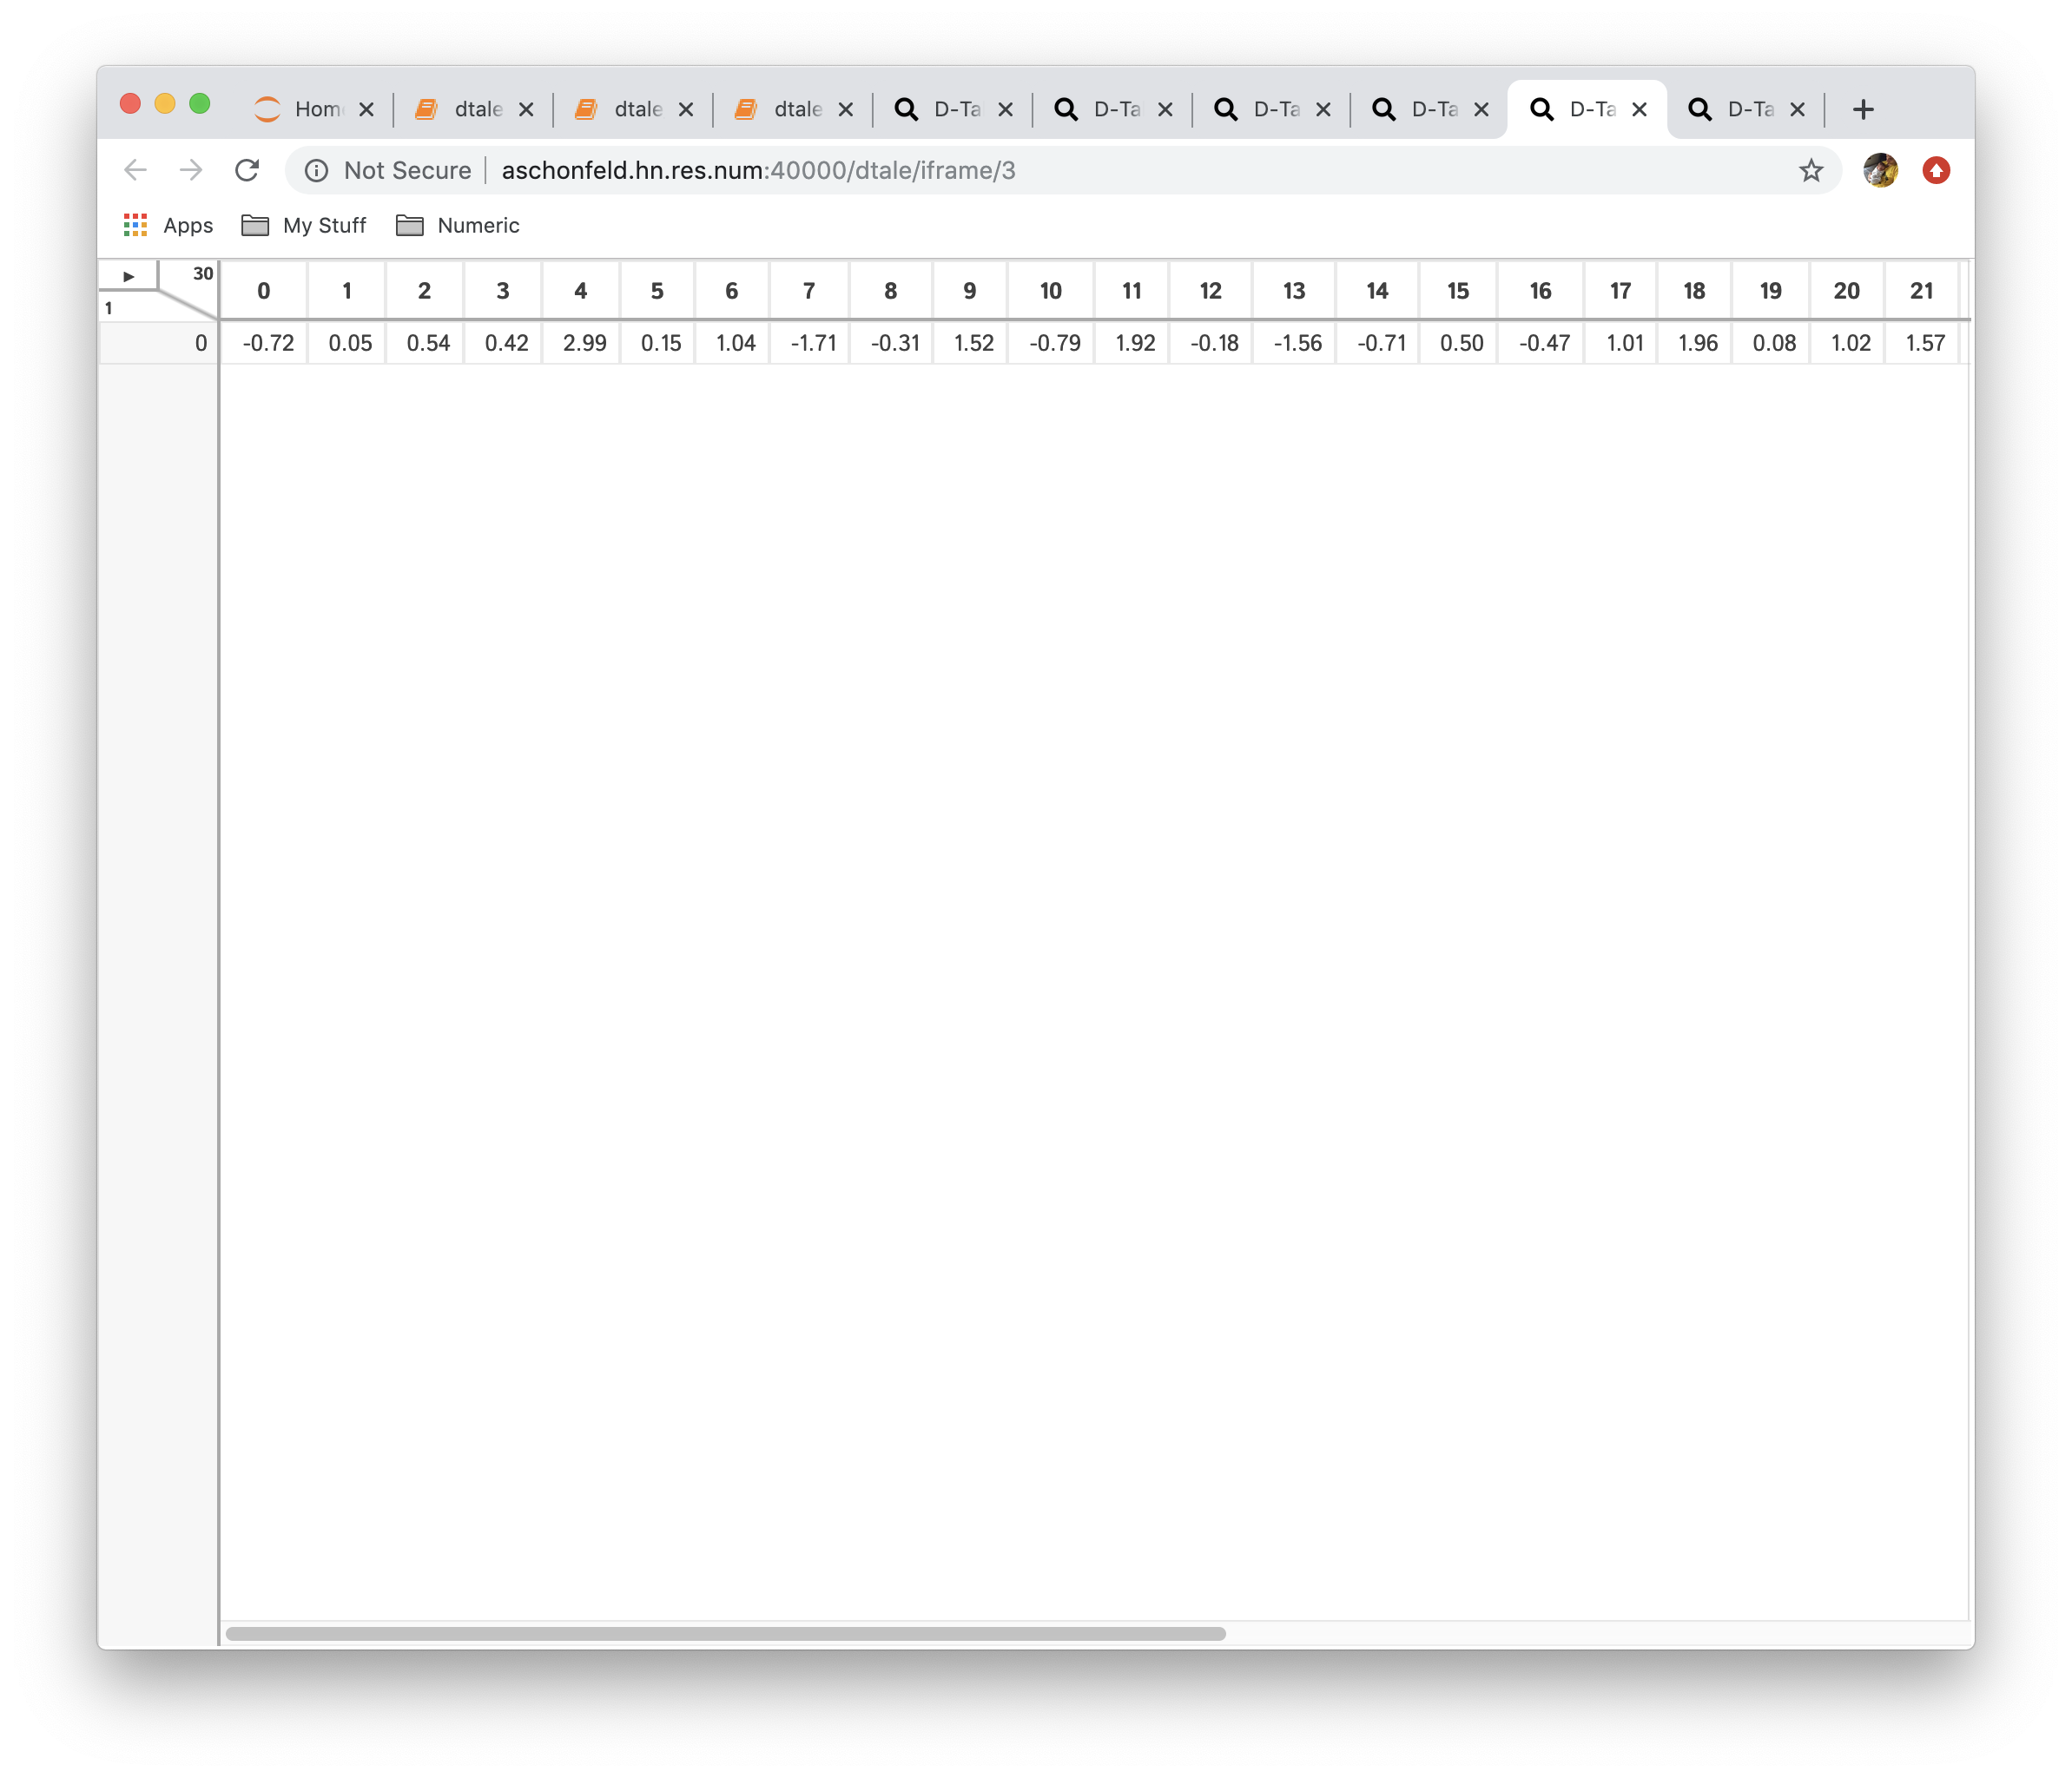Screen dimensions: 2072x1778
Task: Select column header 13
Action: 1293,291
